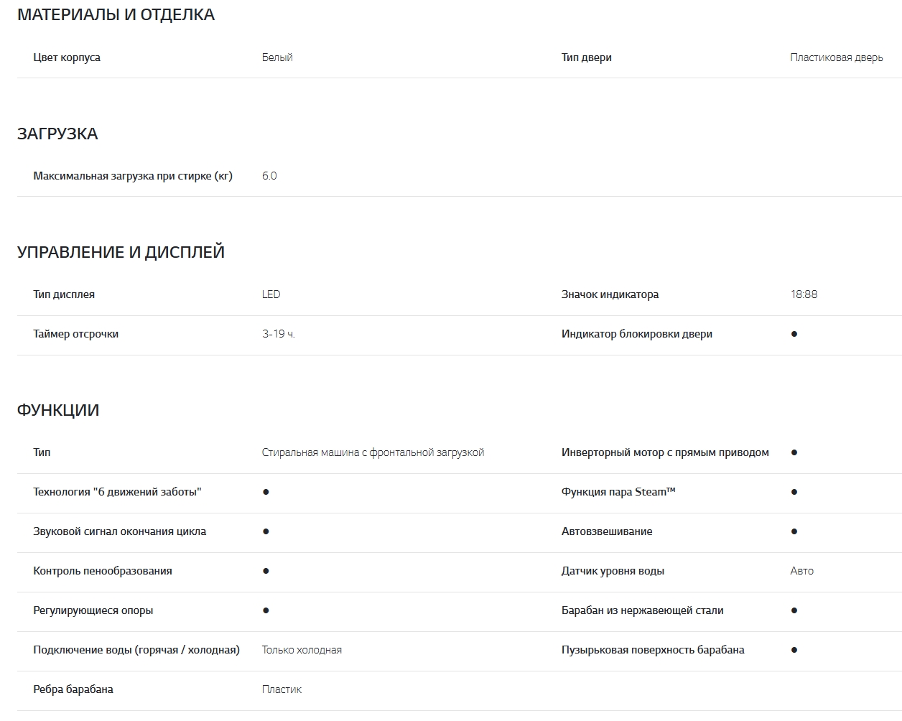Click the bullet next to Функция пара Steam
The image size is (902, 721).
pyautogui.click(x=794, y=492)
